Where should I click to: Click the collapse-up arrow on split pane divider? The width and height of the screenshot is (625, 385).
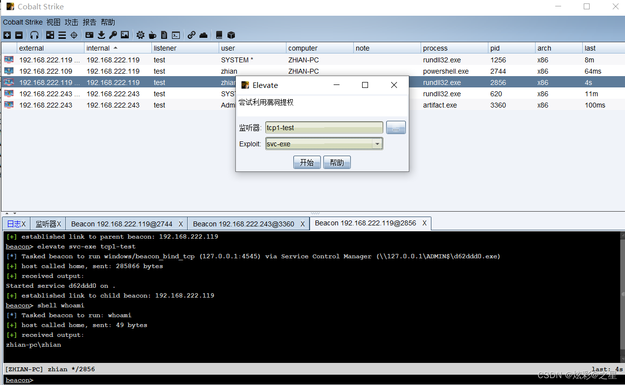[x=7, y=213]
